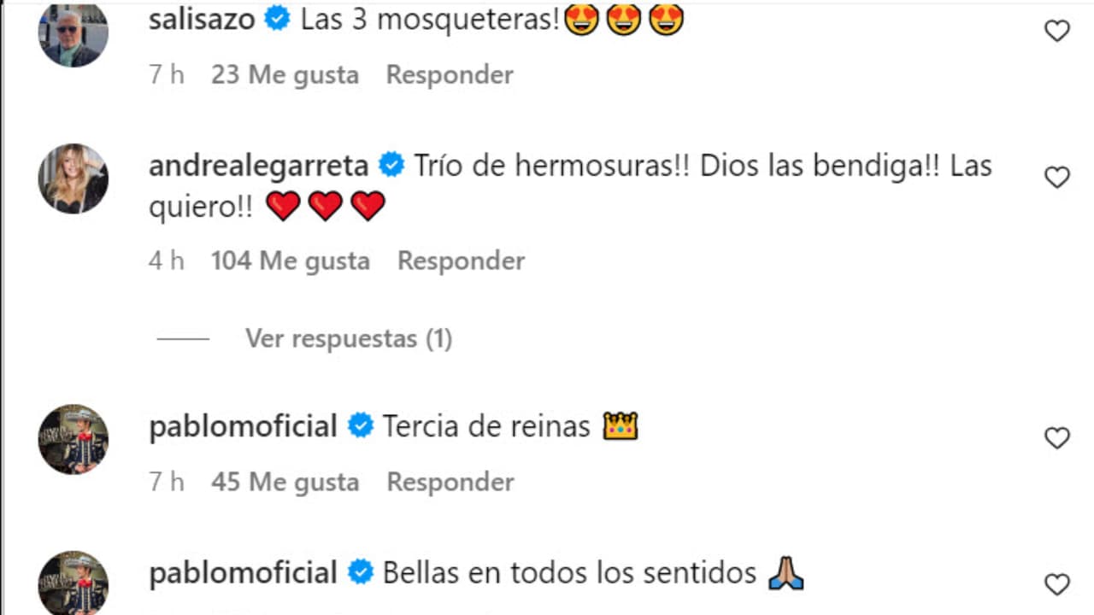1094x615 pixels.
Task: Like andrealegarreta's comment via heart icon
Action: pos(1057,177)
